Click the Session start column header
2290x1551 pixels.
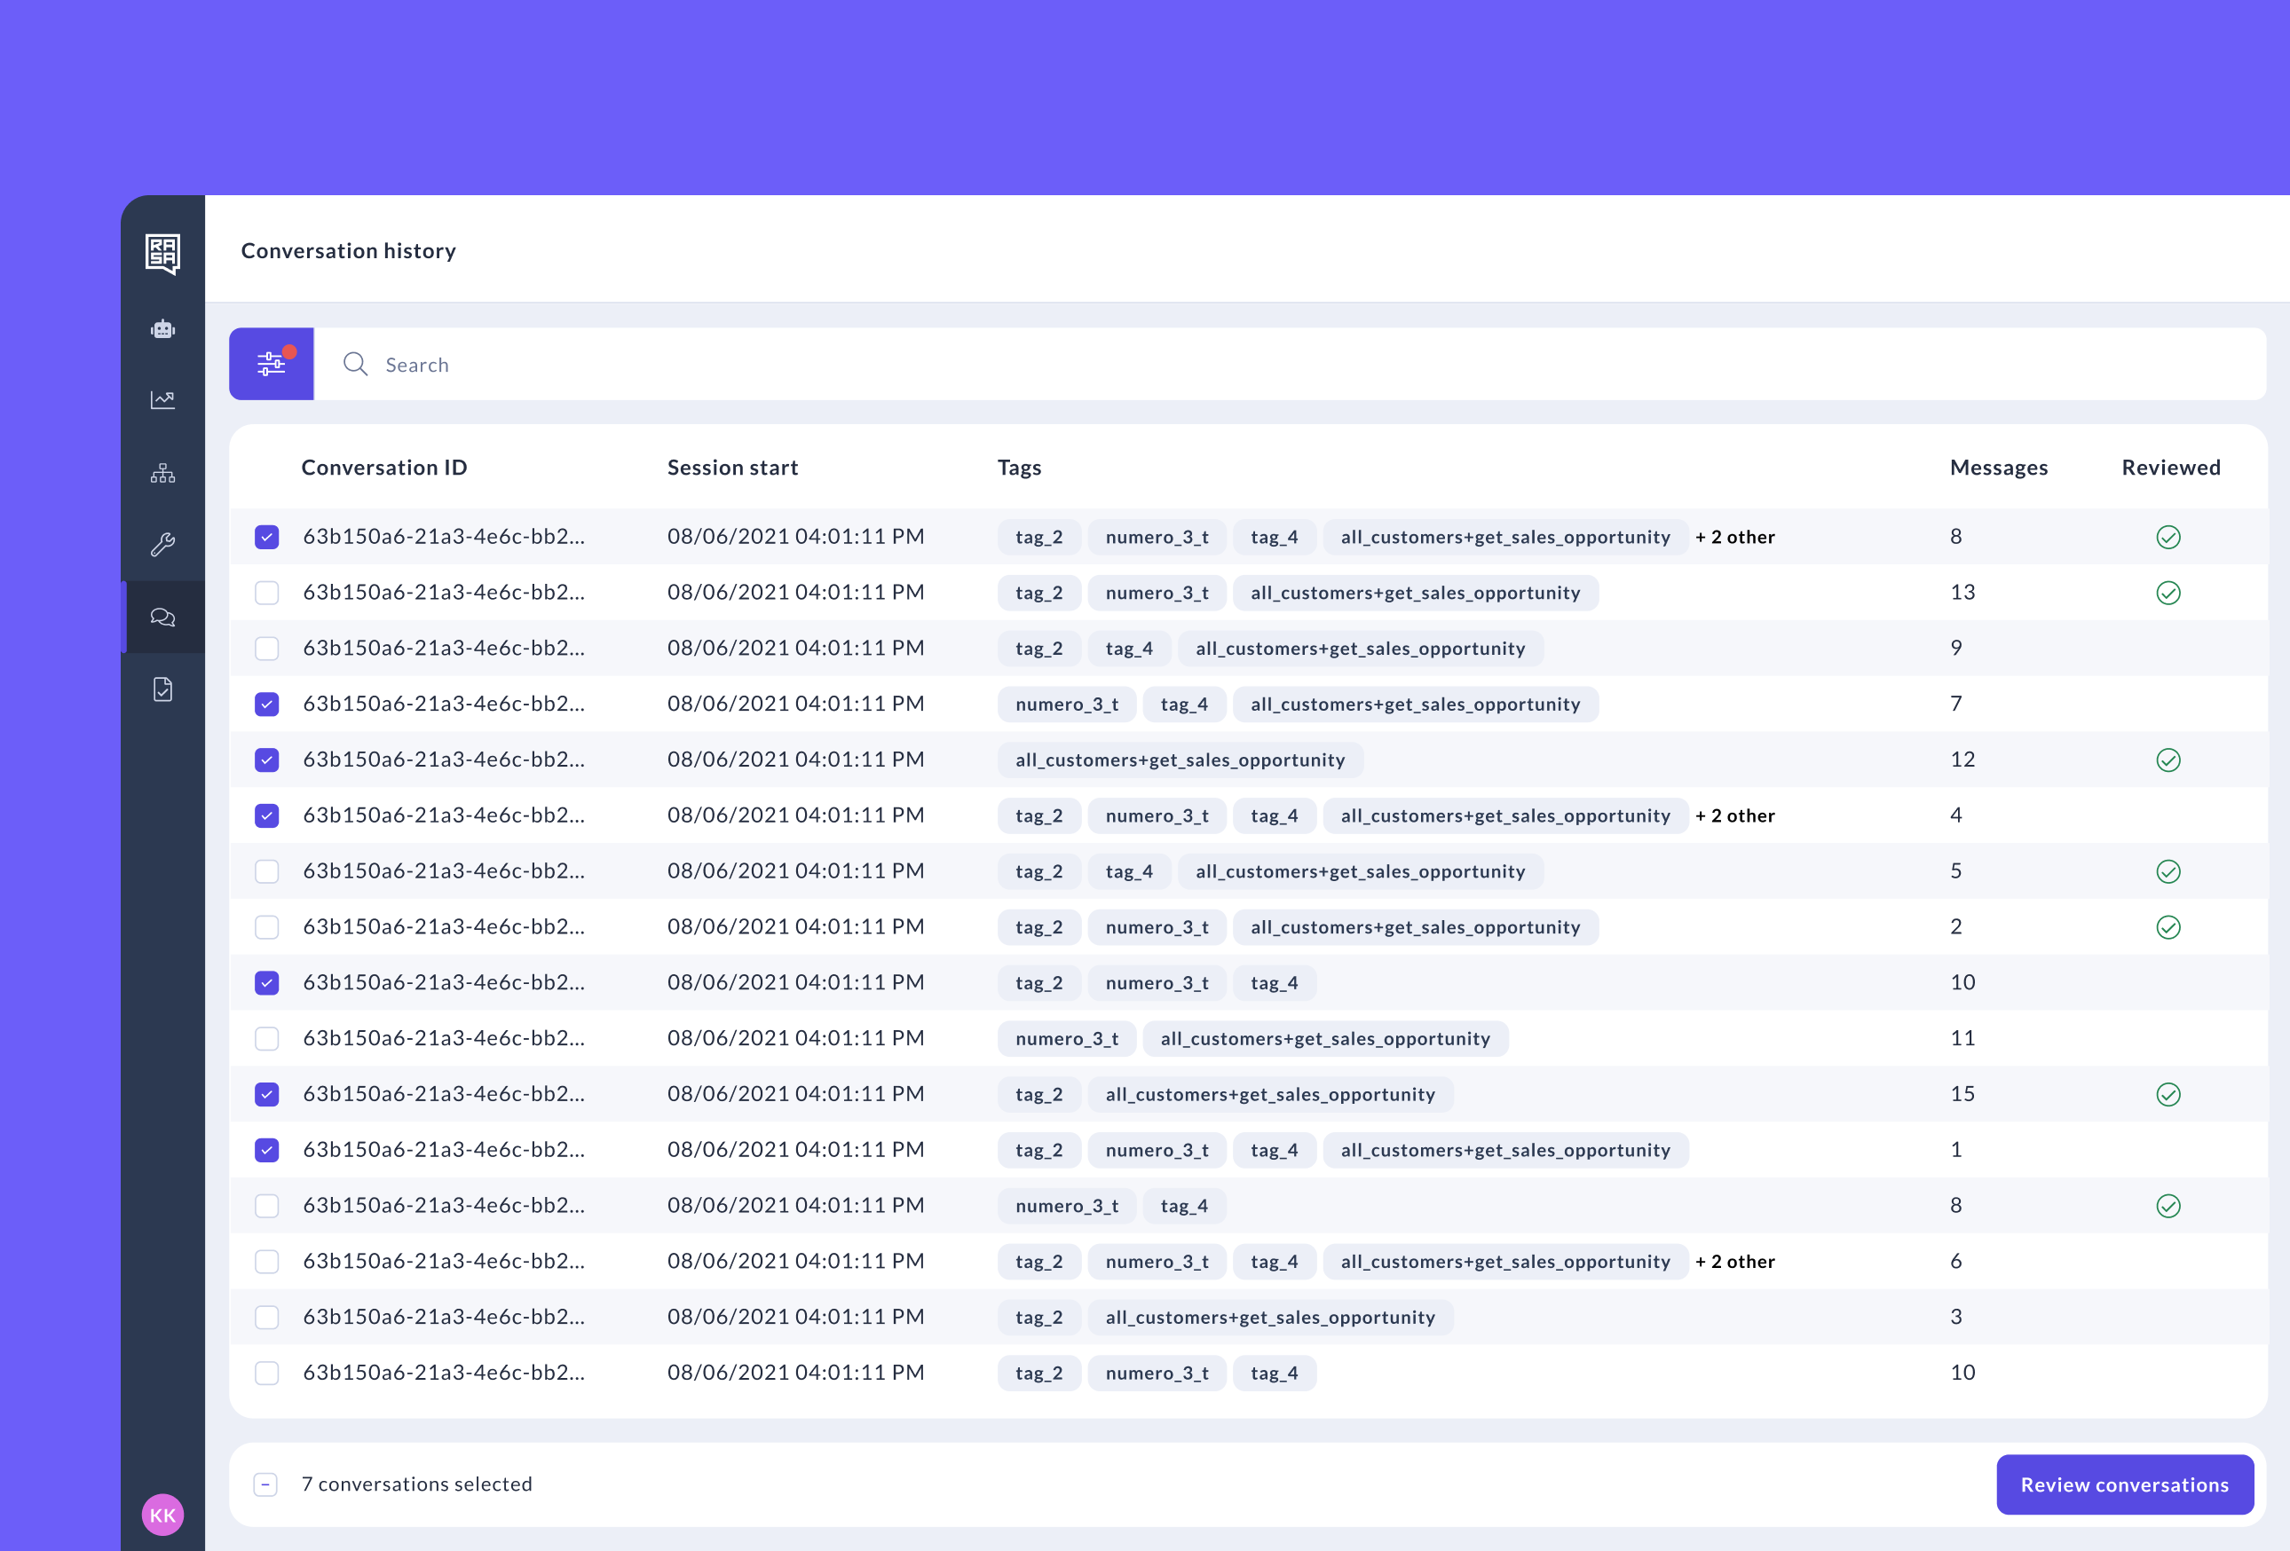coord(732,468)
